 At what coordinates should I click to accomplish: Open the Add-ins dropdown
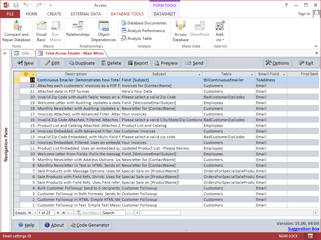(x=220, y=31)
